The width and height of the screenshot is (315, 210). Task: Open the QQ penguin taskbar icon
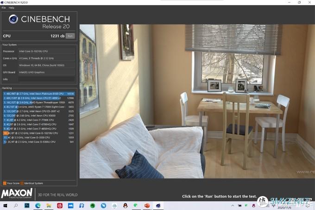[x=126, y=205]
